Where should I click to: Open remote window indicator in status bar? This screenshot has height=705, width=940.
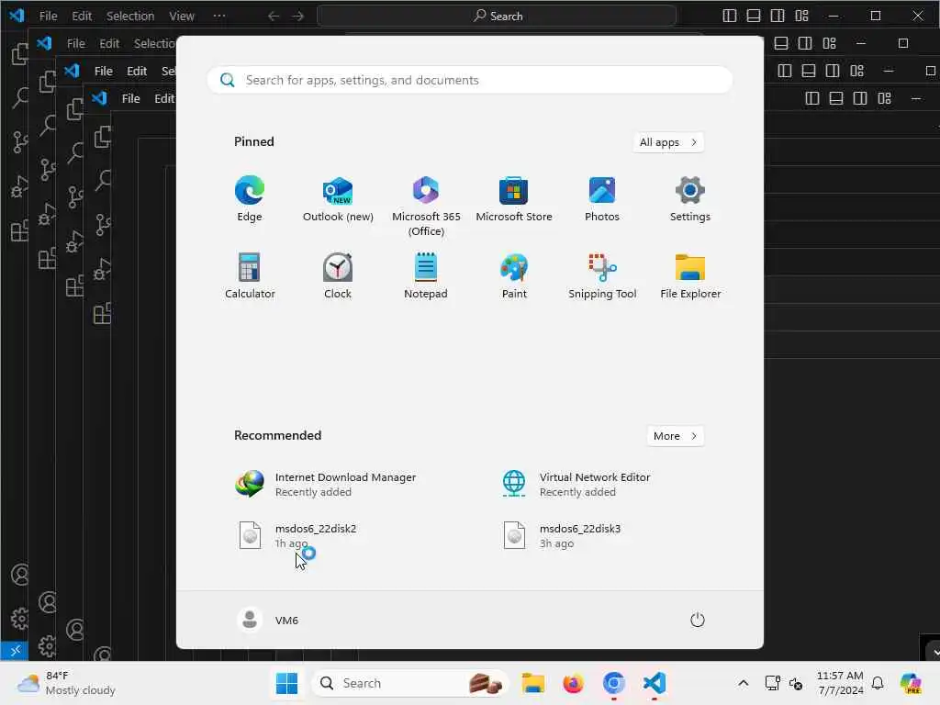click(x=15, y=651)
